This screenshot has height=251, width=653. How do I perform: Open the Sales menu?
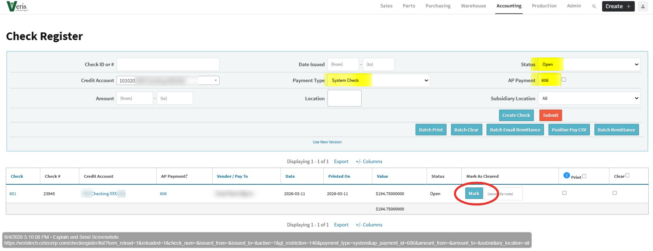[x=386, y=6]
